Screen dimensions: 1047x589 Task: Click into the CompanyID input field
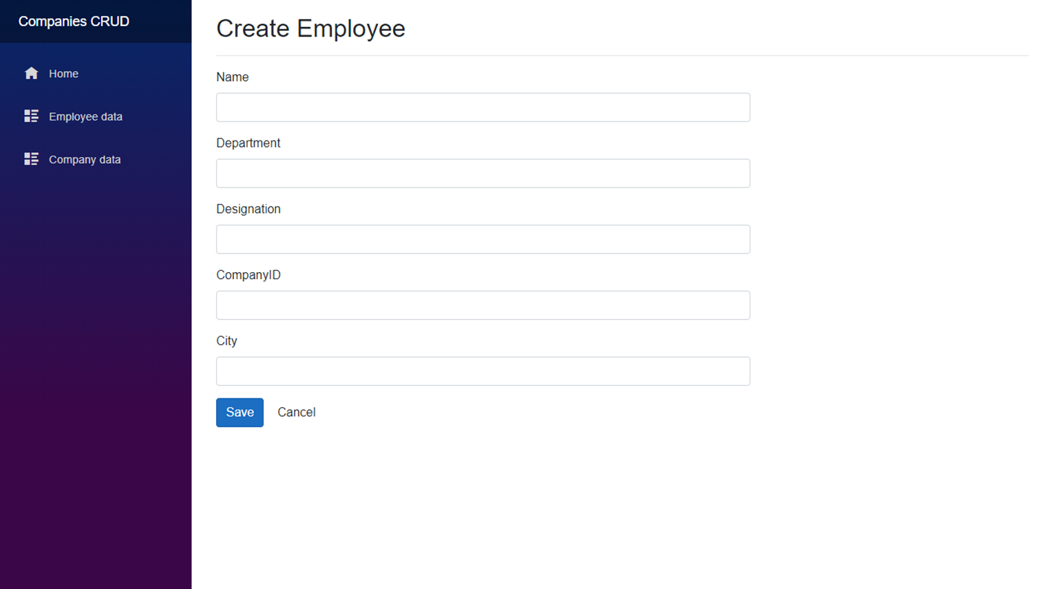[x=483, y=304]
